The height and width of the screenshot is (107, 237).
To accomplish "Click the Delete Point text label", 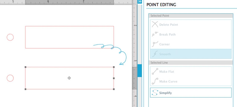I will point(169,25).
